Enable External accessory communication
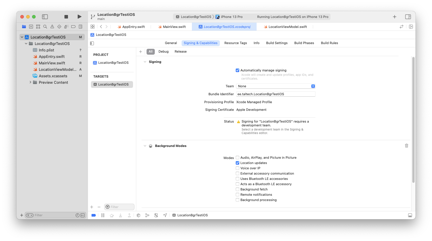The image size is (432, 241). click(x=237, y=173)
